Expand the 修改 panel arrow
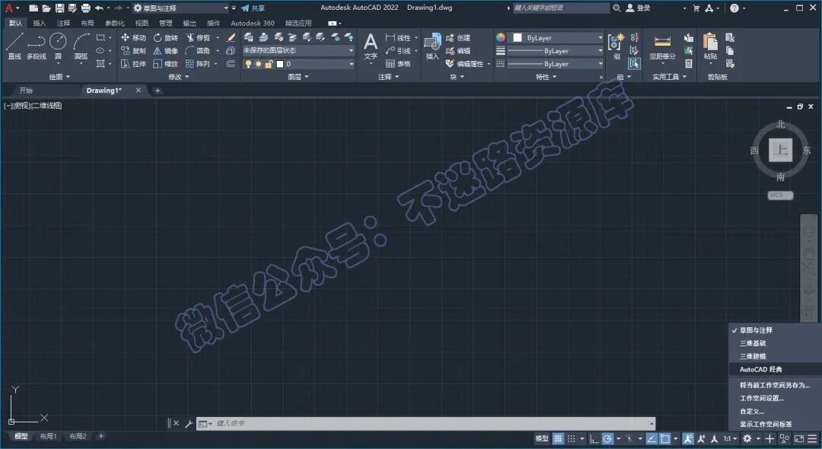The image size is (822, 449). (187, 77)
